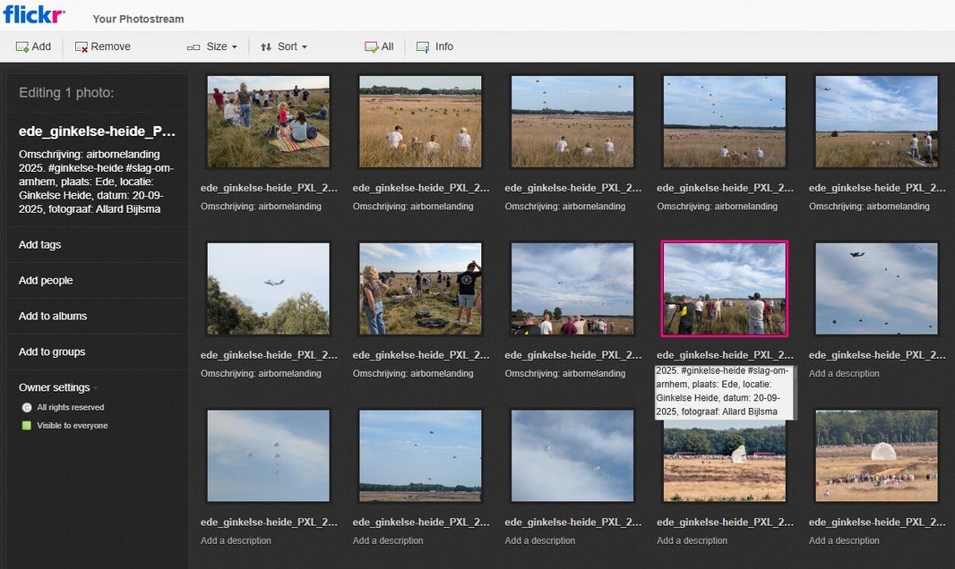The width and height of the screenshot is (955, 569).
Task: Click the thumbnail size icon beside Size
Action: tap(194, 47)
